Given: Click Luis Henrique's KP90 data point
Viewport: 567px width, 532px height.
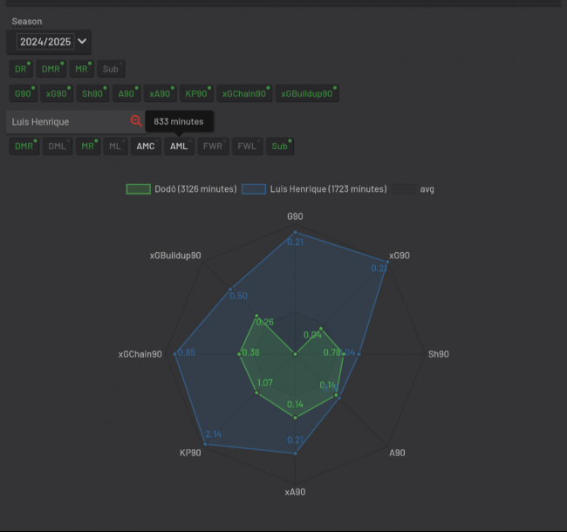Looking at the screenshot, I should [205, 444].
